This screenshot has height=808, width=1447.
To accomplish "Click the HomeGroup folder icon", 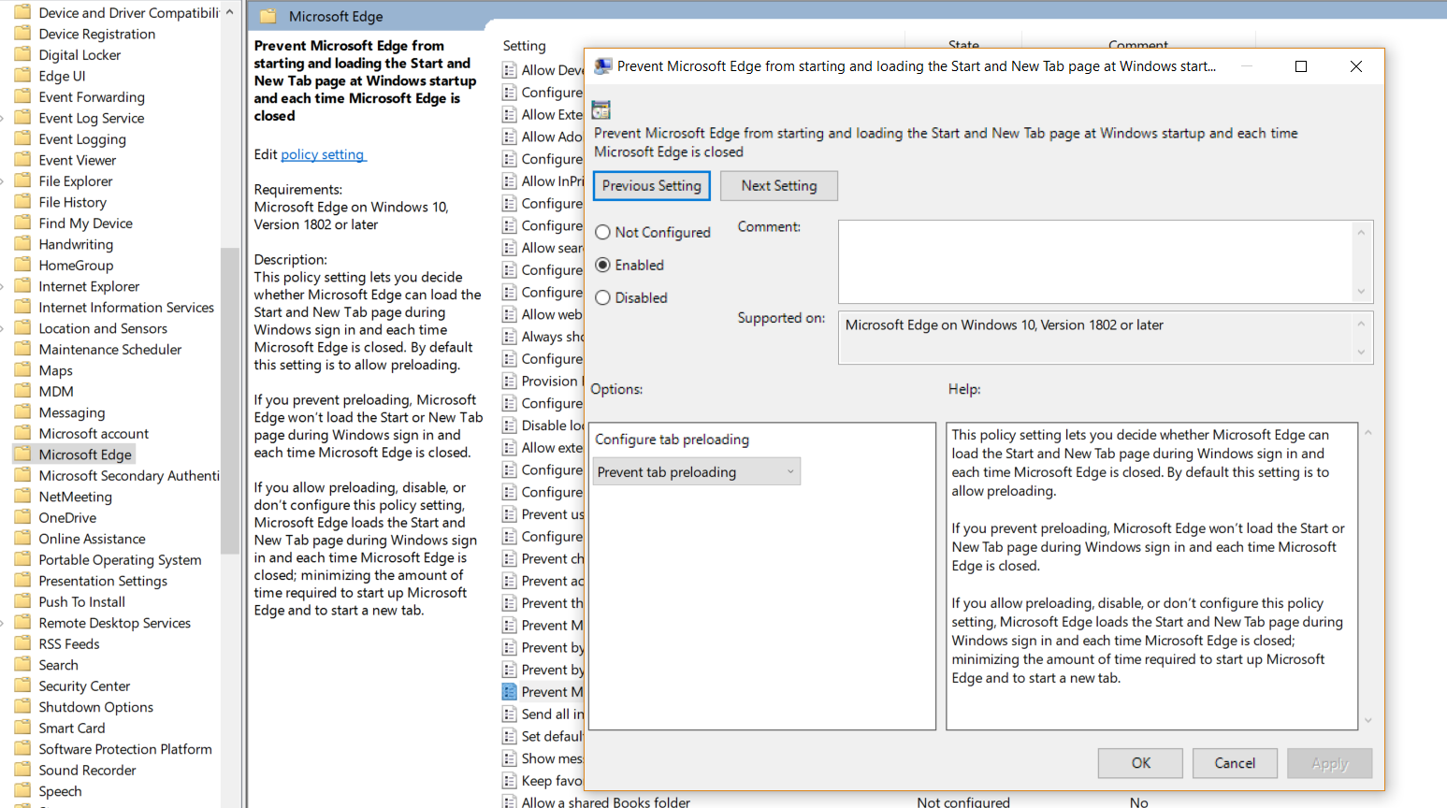I will pos(23,265).
